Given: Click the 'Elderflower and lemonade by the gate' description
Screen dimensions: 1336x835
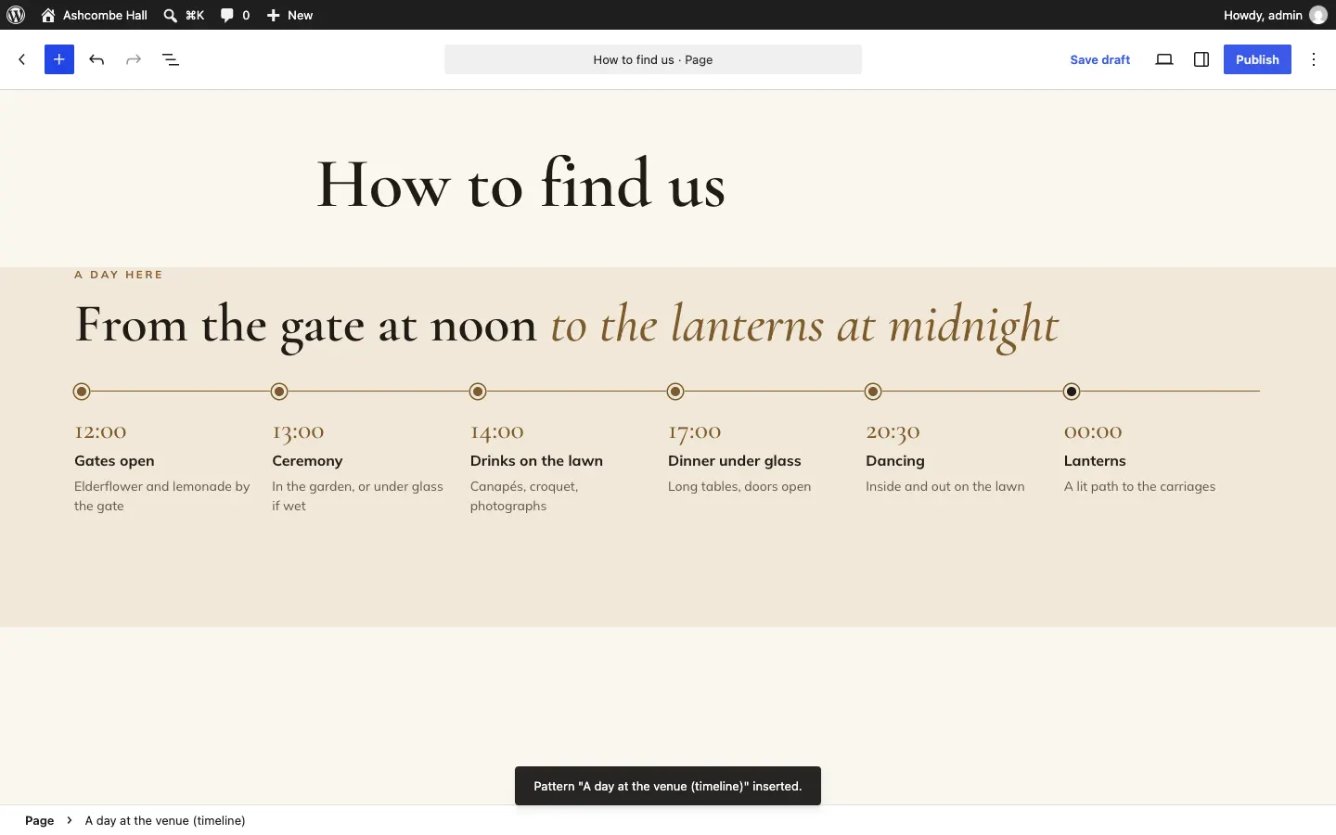Looking at the screenshot, I should coord(162,496).
